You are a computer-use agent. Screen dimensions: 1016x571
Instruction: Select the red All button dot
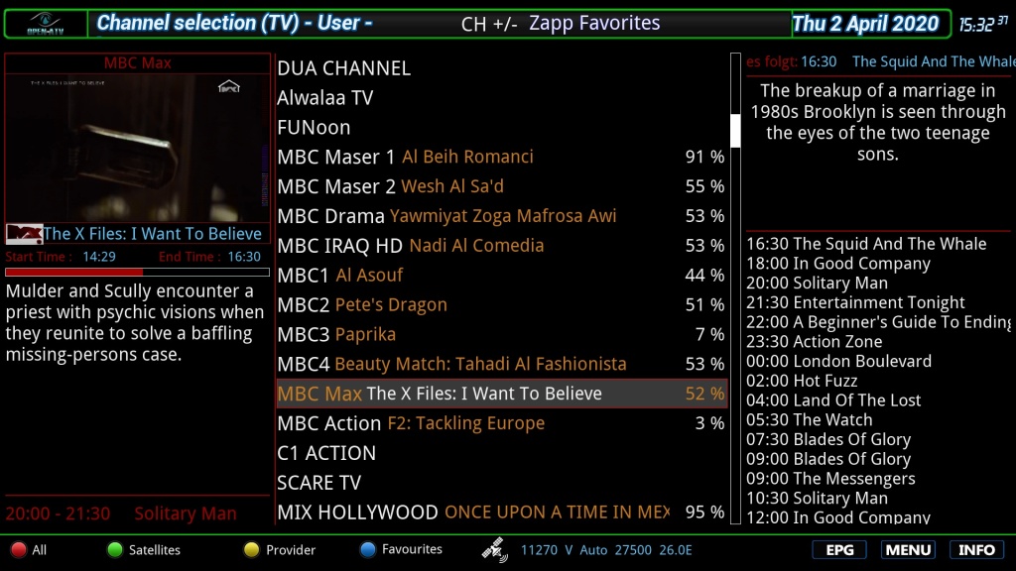tap(19, 549)
